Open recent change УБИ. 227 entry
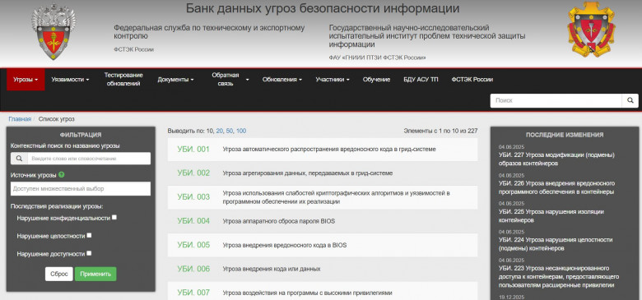This screenshot has width=642, height=300. click(x=557, y=159)
